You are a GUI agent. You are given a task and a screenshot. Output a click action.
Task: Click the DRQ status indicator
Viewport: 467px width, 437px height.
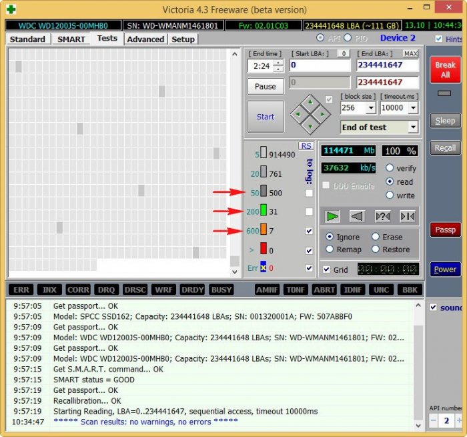click(x=106, y=290)
